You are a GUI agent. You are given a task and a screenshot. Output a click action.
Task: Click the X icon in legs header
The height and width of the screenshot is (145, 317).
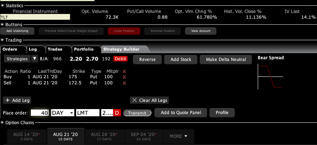tap(124, 71)
